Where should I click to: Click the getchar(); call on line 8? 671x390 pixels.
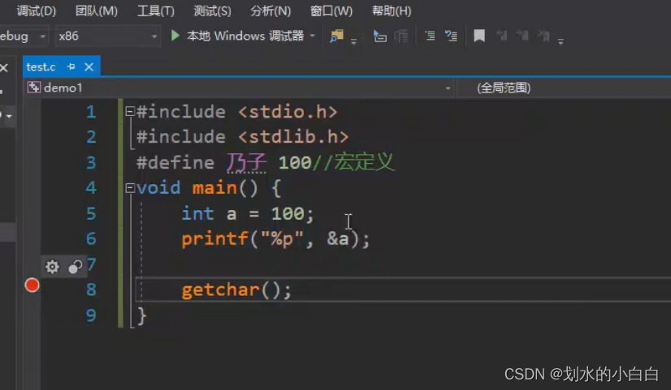236,290
